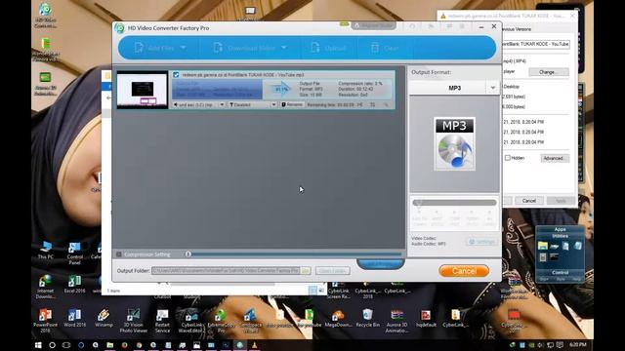Open the action center notification icon

(x=560, y=345)
